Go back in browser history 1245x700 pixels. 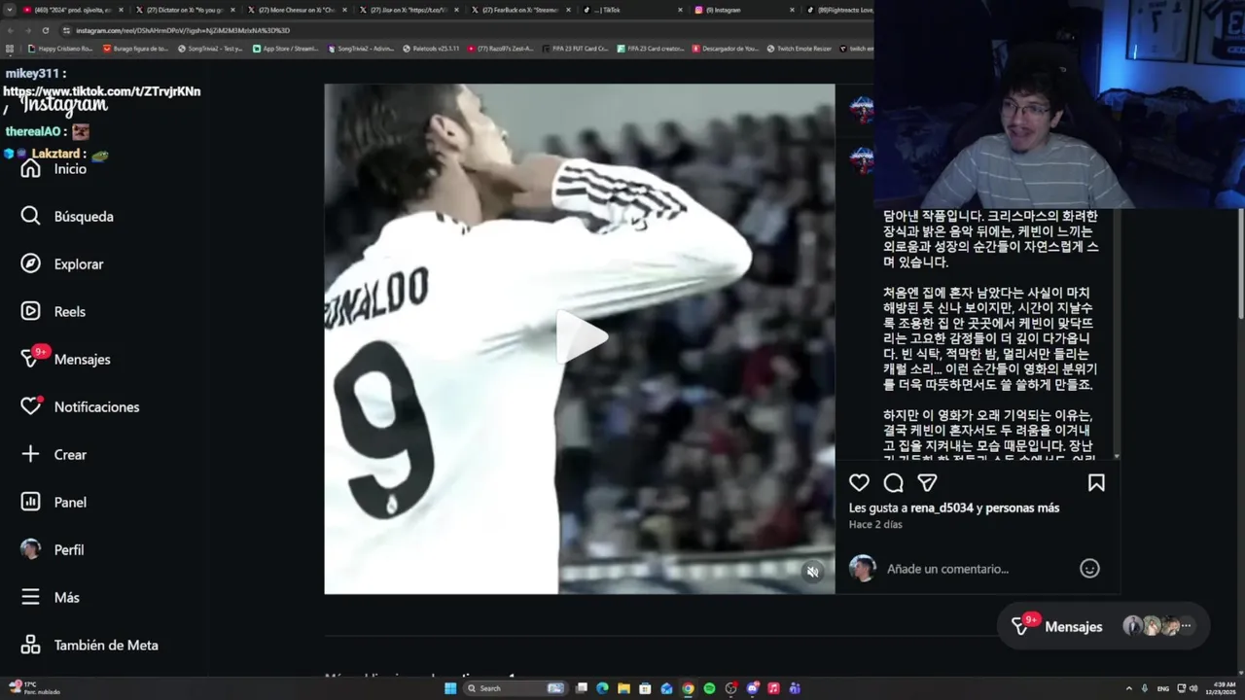click(x=12, y=30)
